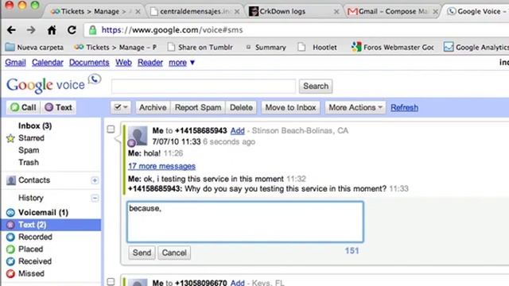
Task: Click the Contacts person icon
Action: point(11,180)
